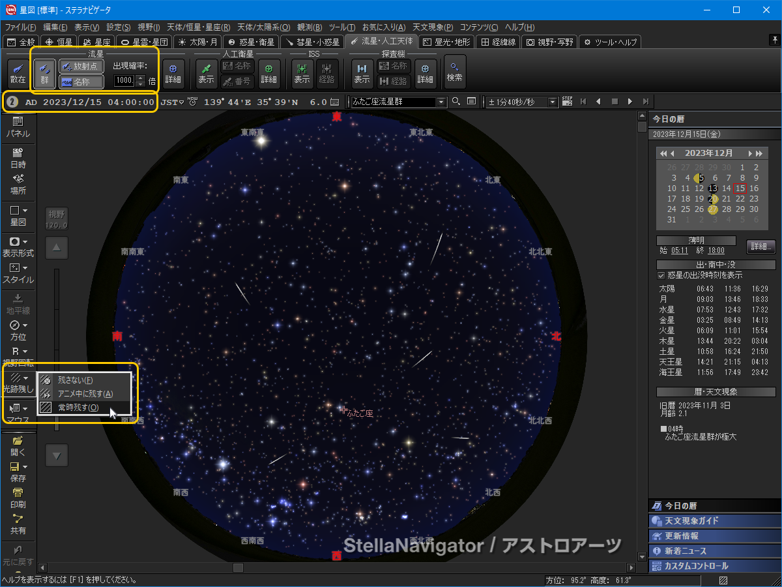782x587 pixels.
Task: Open the 天文現象ガイド panel
Action: tap(715, 521)
